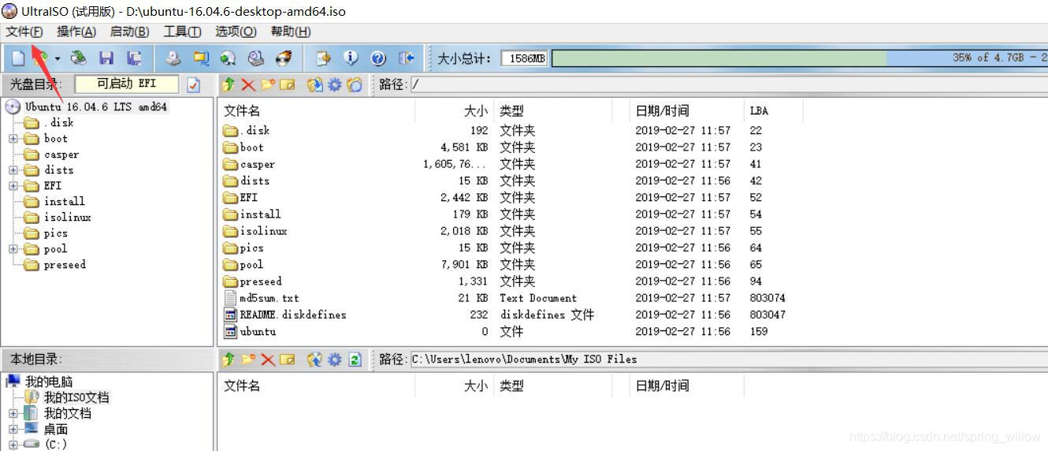The image size is (1048, 451).
Task: Select isolinux folder in disc tree
Action: point(67,218)
